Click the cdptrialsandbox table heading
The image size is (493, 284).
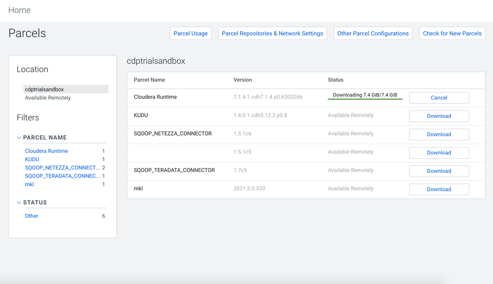(156, 61)
